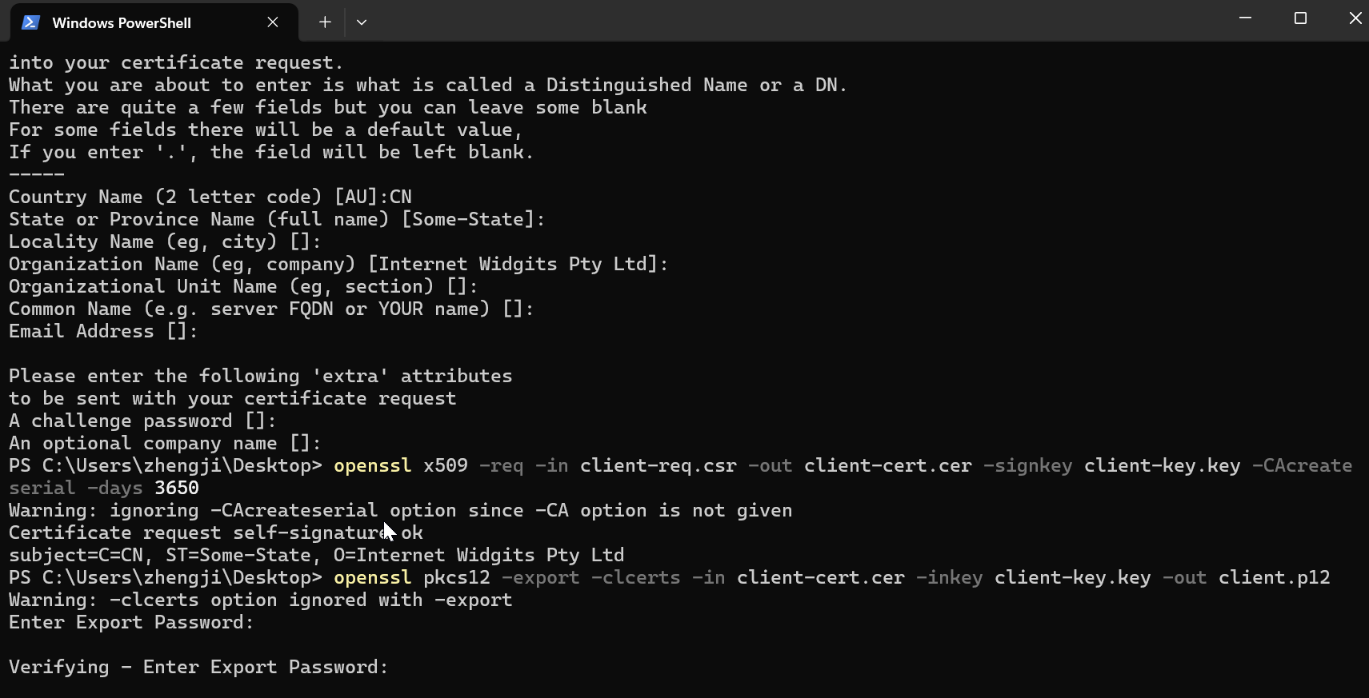Click the -CAcreateserial warning message line
Screen dimensions: 1369x698
400,510
